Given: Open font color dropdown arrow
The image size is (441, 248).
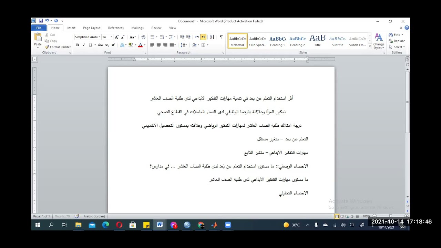Looking at the screenshot, I should pos(144,45).
